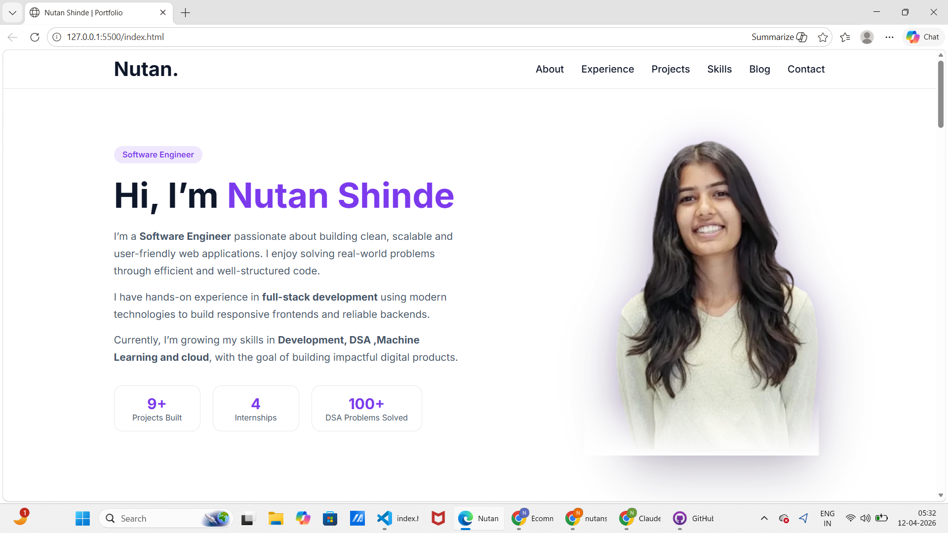Open a new browser tab
Image resolution: width=948 pixels, height=533 pixels.
click(x=186, y=13)
